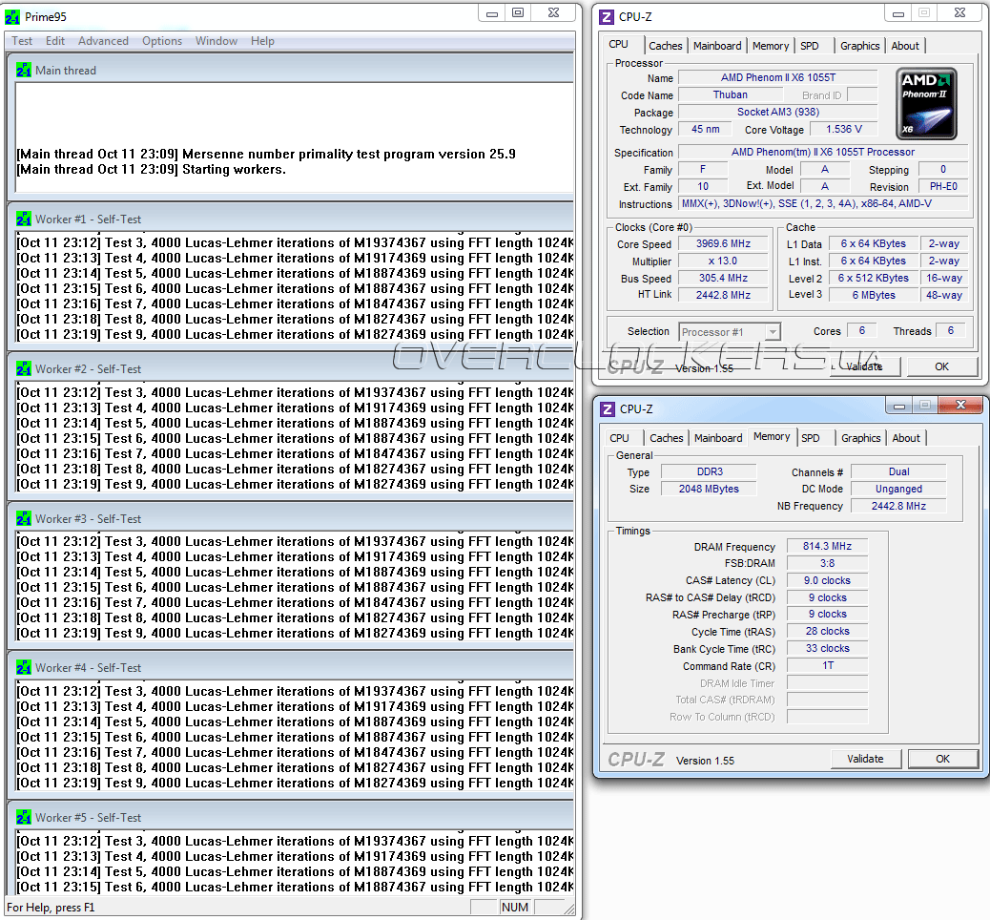Click the Worker #3 - Self-Test title bar
This screenshot has width=990, height=920.
coord(291,518)
